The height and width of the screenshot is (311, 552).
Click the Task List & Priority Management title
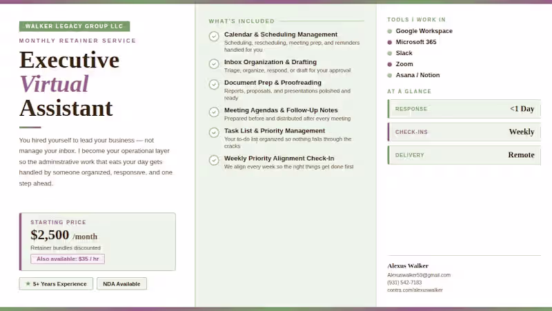coord(275,131)
